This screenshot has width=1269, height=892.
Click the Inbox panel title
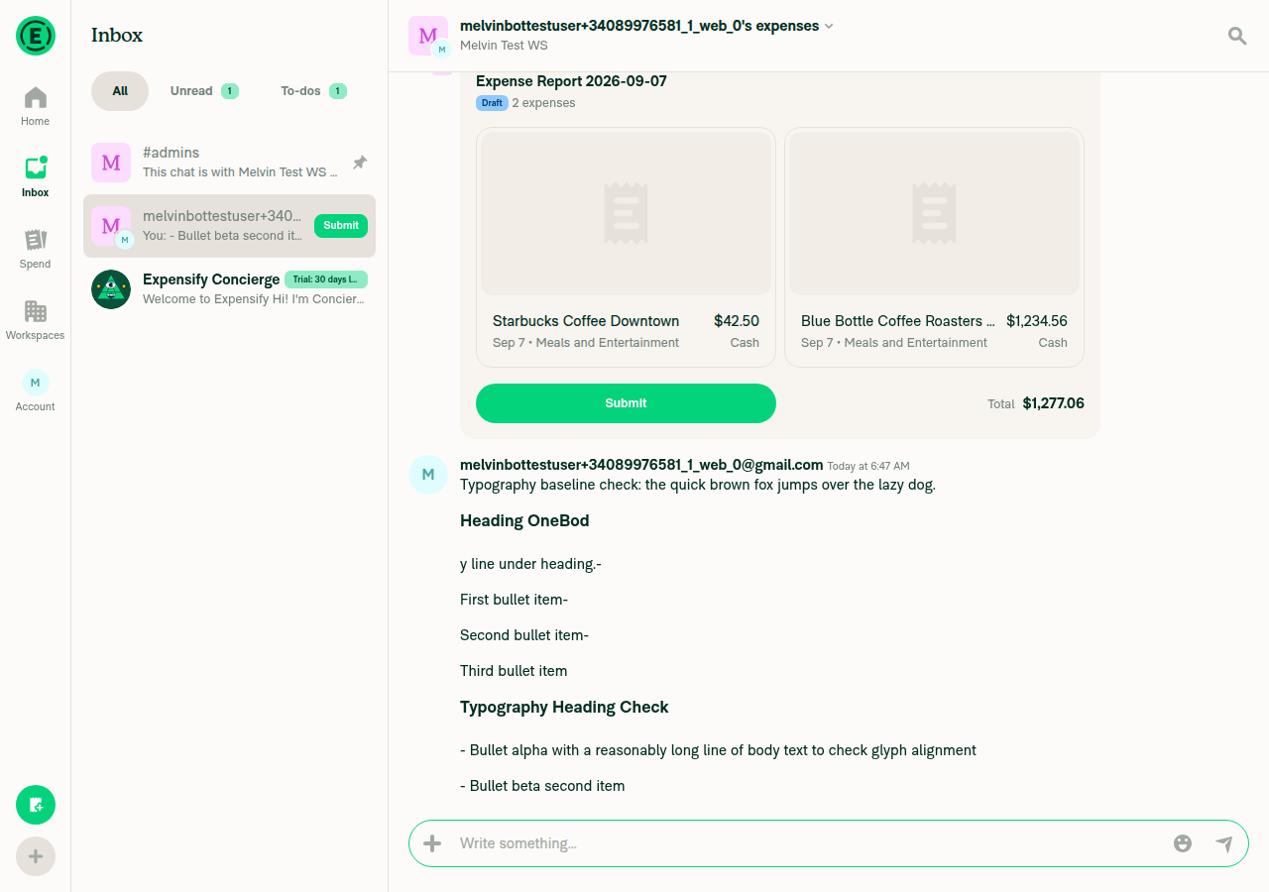tap(117, 35)
